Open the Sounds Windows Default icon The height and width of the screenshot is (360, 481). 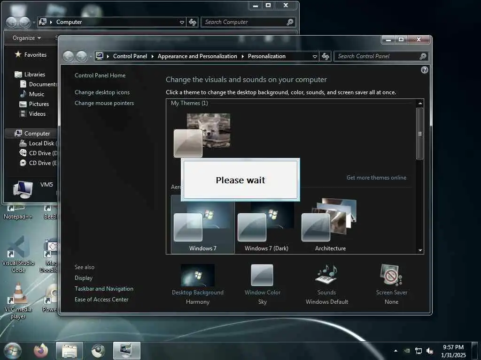pos(326,275)
